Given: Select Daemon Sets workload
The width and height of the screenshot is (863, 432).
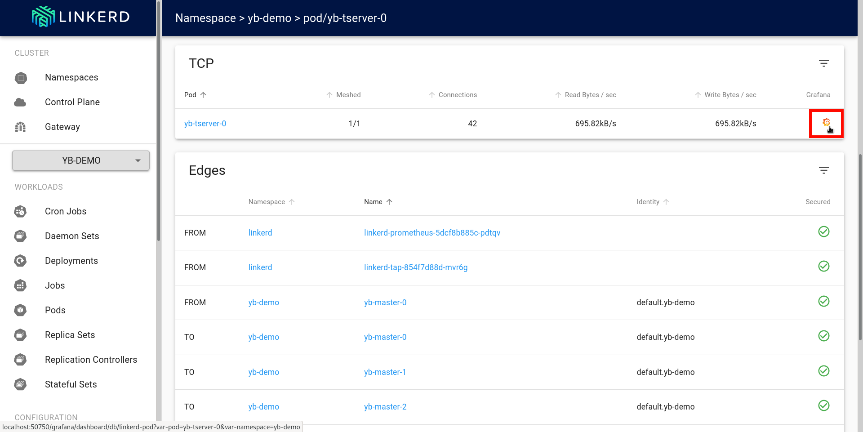Looking at the screenshot, I should (x=72, y=236).
